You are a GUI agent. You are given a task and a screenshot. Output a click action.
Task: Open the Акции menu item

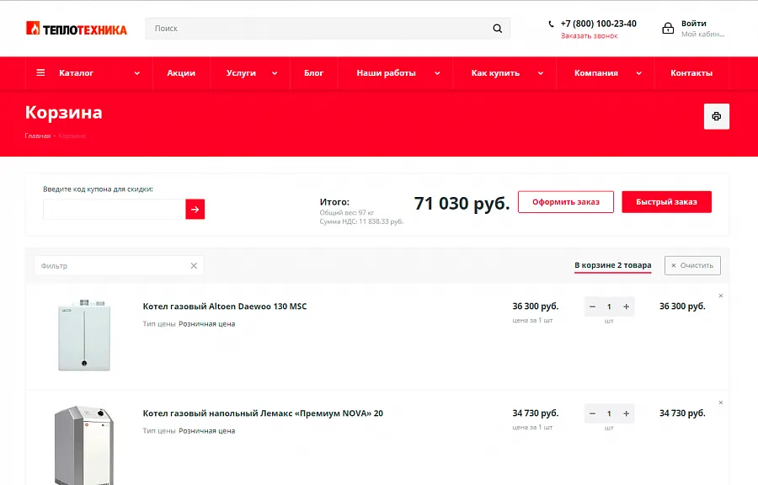click(x=181, y=73)
